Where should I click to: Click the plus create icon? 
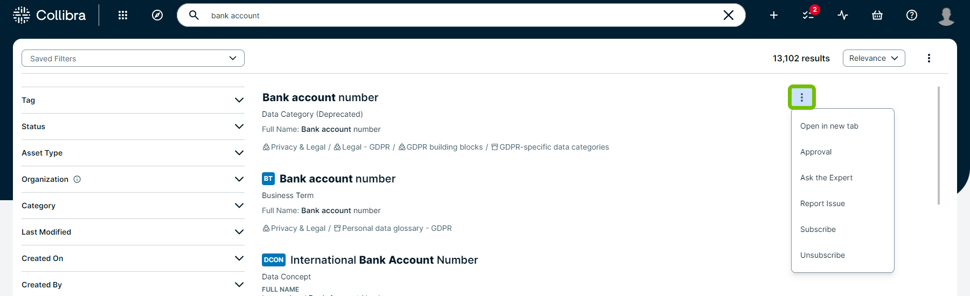click(x=774, y=15)
